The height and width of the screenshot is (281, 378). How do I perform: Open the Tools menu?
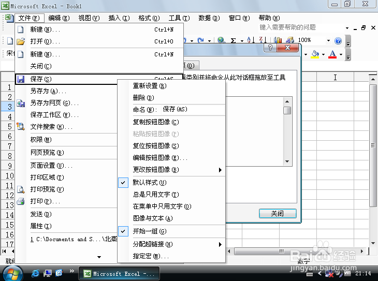(x=179, y=18)
